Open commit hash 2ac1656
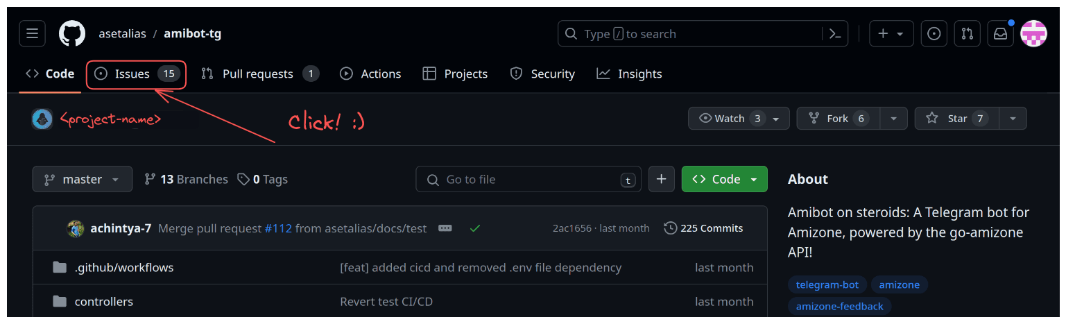This screenshot has height=324, width=1066. click(571, 228)
